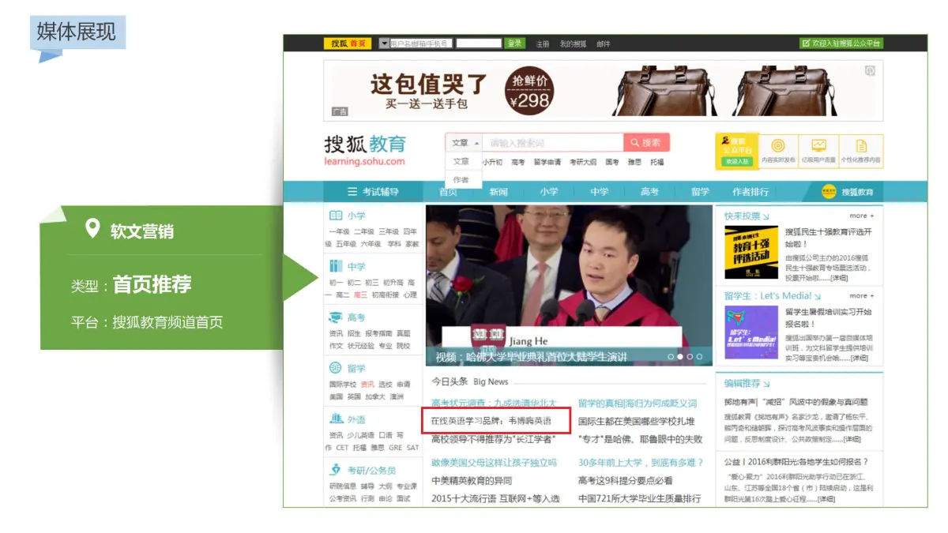Expand 留学生 Let's Media section via more +

(x=862, y=295)
